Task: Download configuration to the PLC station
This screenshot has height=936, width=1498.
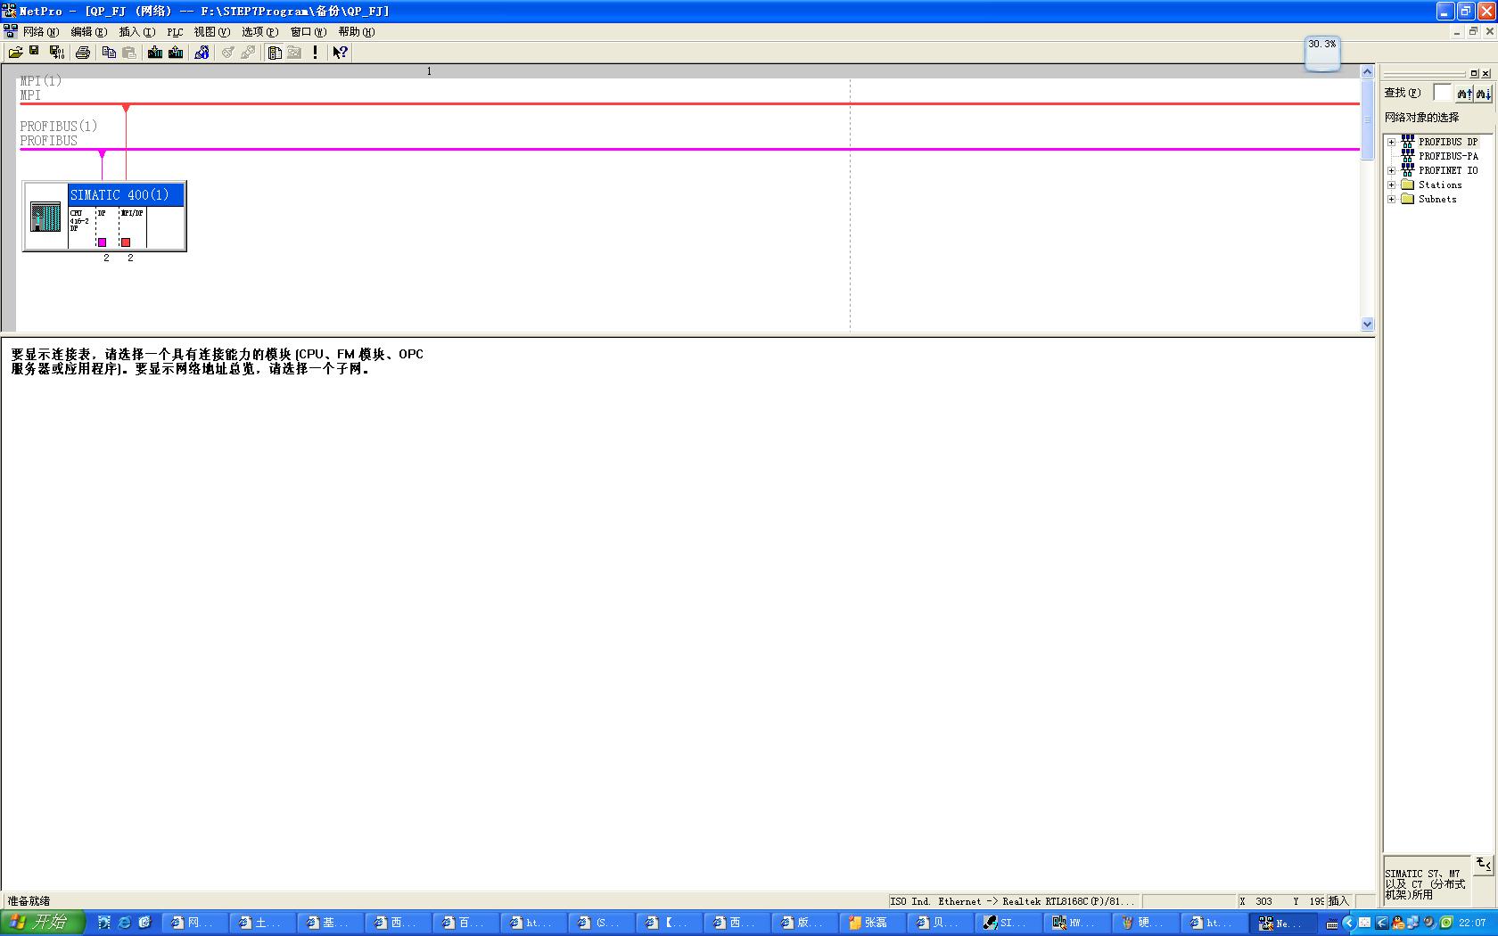Action: (155, 53)
